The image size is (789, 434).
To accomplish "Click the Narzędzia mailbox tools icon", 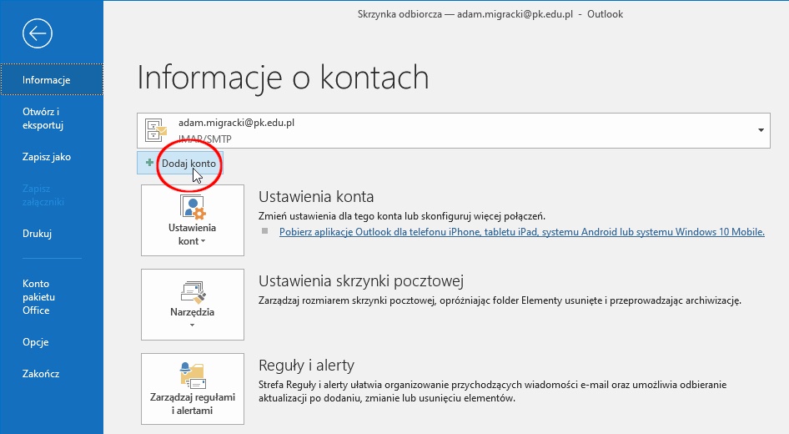I will coord(193,291).
